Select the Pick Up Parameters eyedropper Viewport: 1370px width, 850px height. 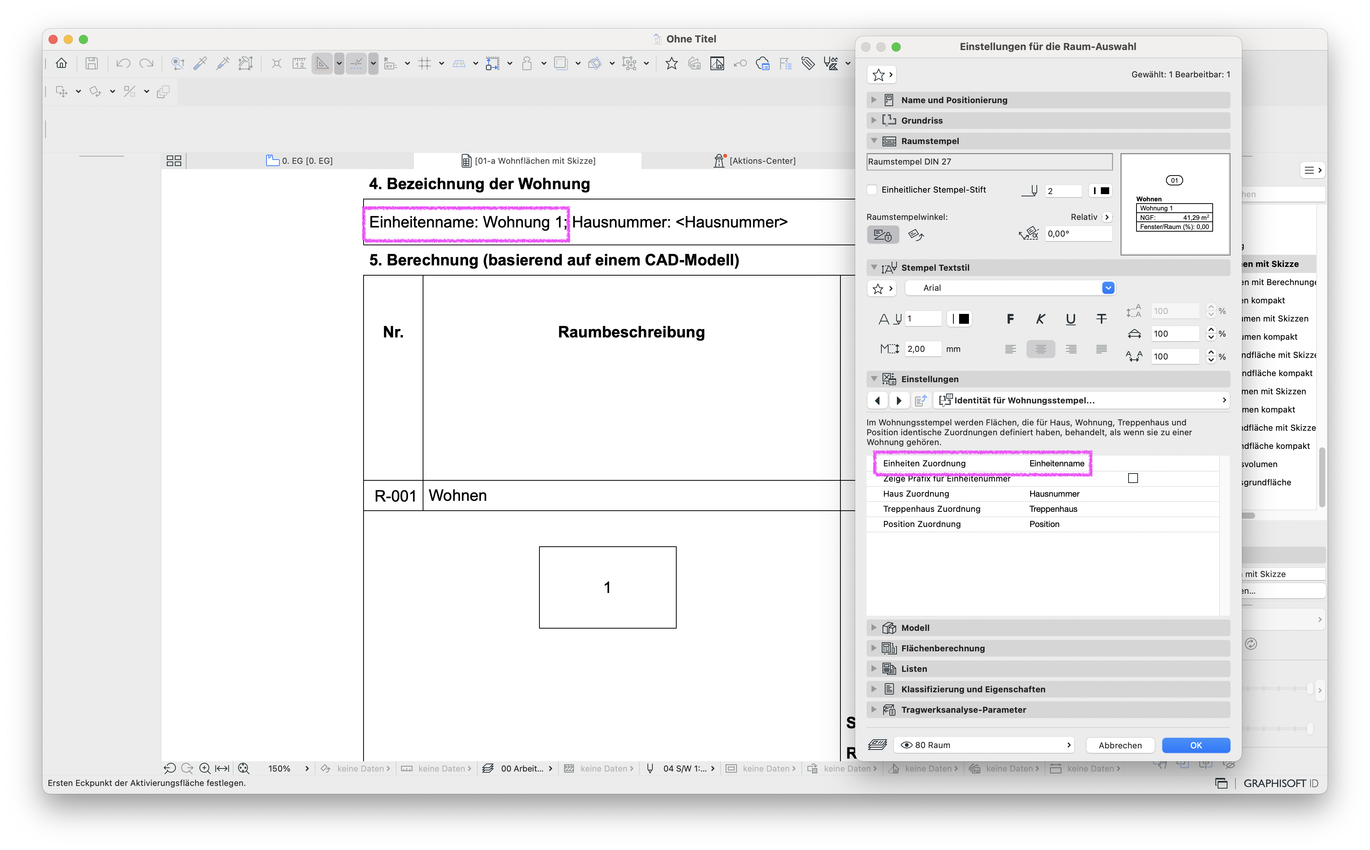coord(200,64)
